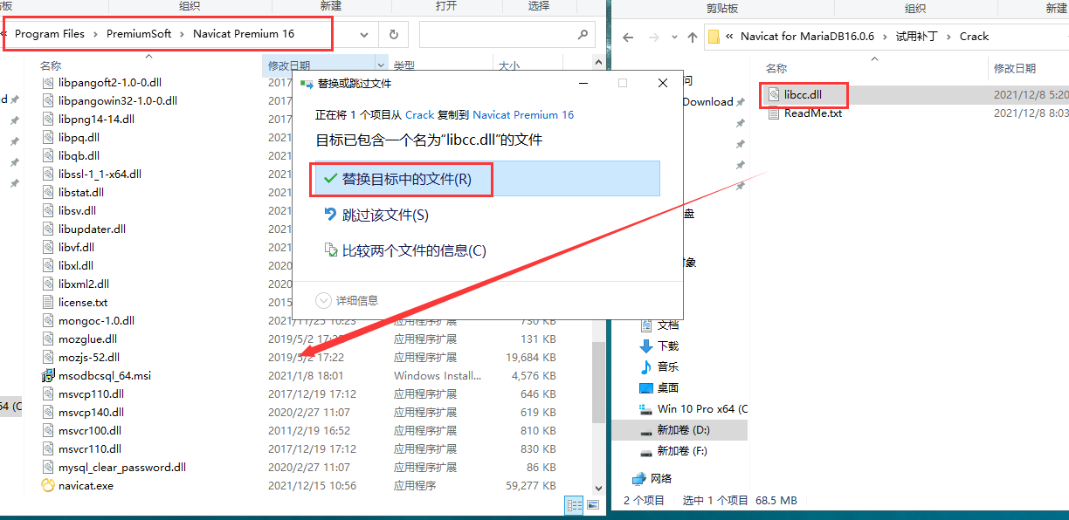The image size is (1069, 520).
Task: Click the mozjs-52.dll file icon
Action: [x=49, y=357]
